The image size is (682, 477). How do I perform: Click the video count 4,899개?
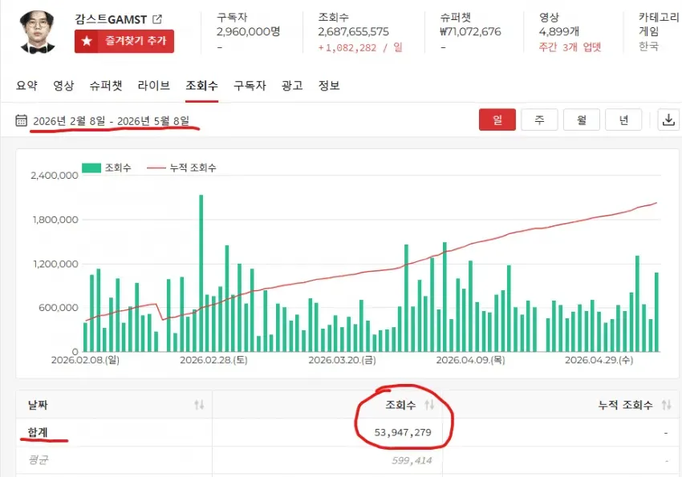coord(559,32)
